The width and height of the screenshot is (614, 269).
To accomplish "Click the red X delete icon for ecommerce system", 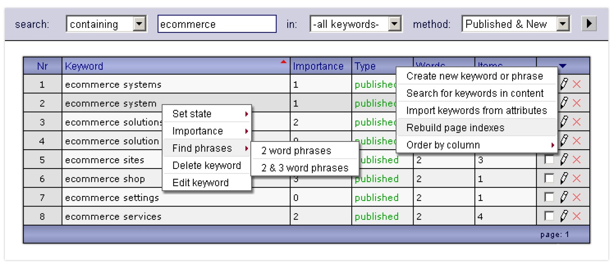I will point(576,103).
